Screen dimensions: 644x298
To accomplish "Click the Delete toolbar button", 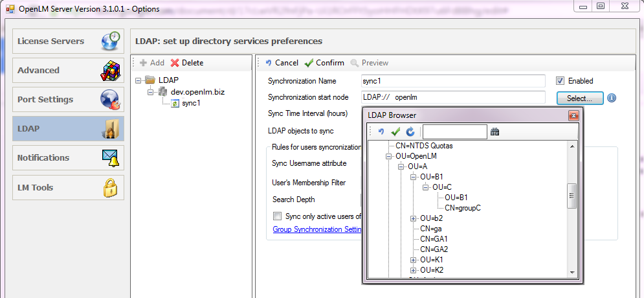I will (187, 63).
